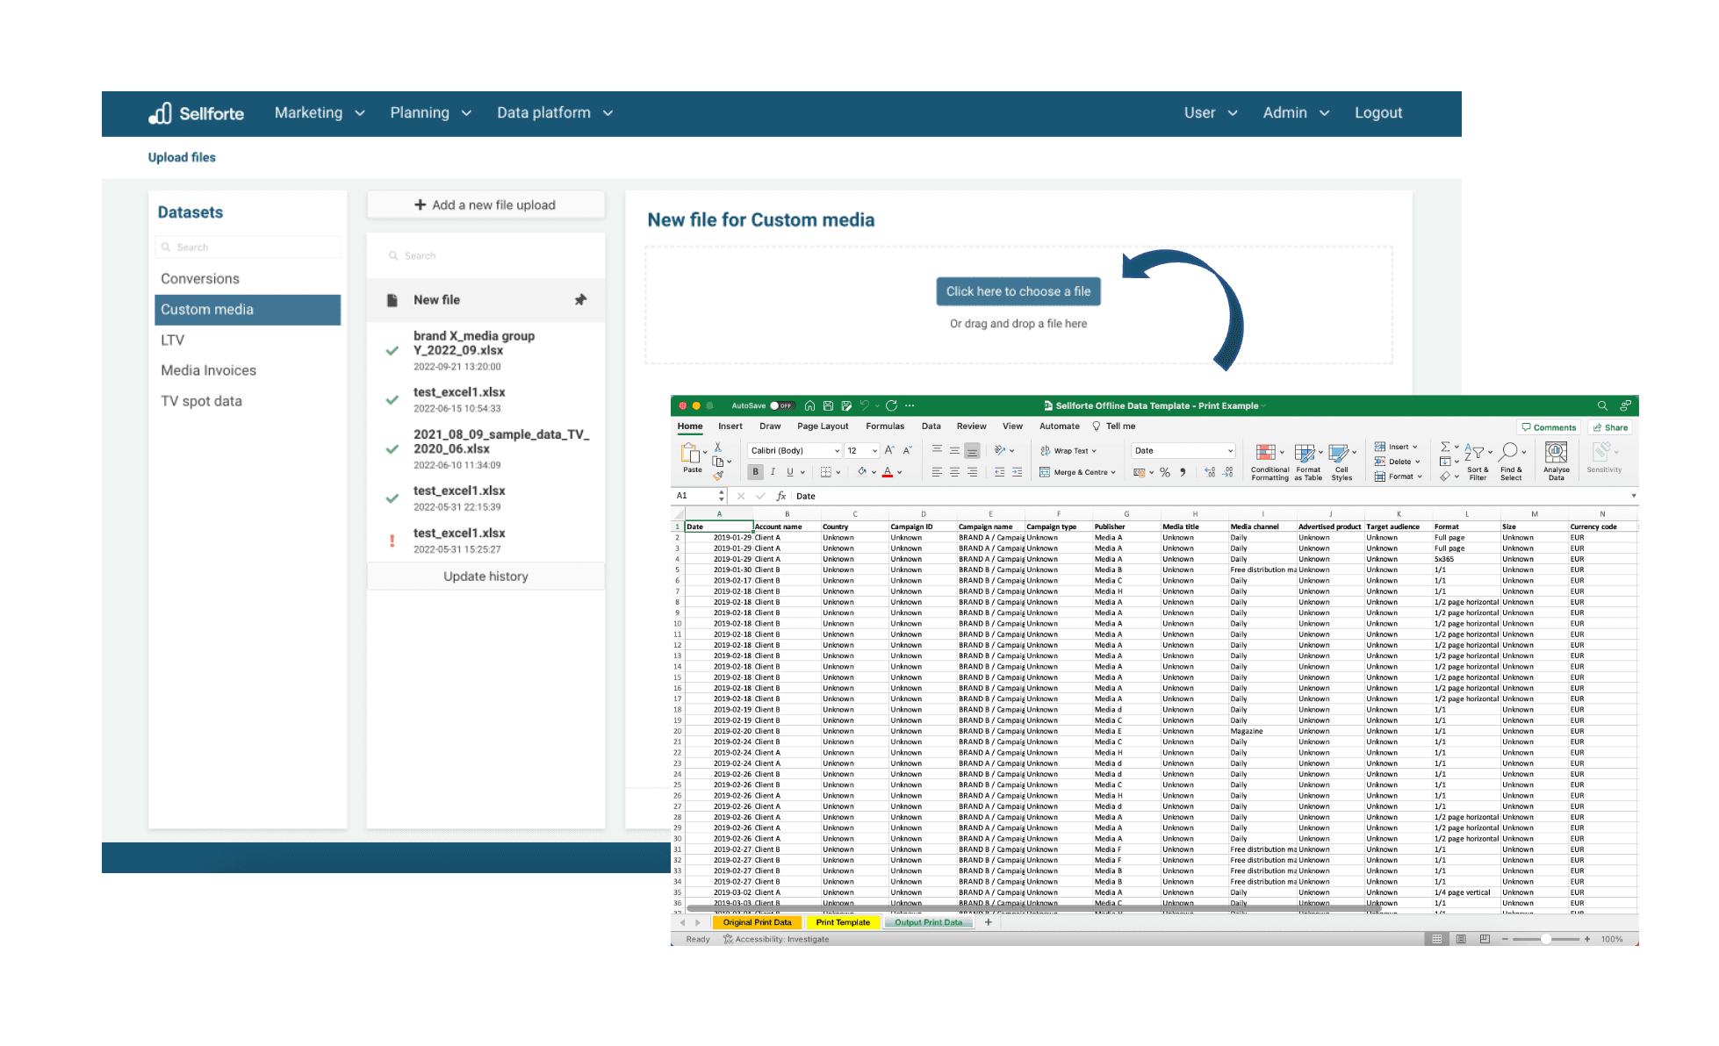This screenshot has width=1719, height=1046.
Task: Click the Logout link
Action: [x=1377, y=113]
